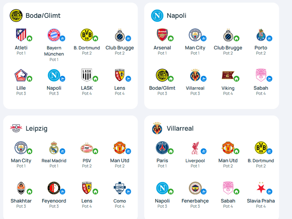
Task: Click the Liverpool crest in Villarreal card
Action: pos(195,148)
